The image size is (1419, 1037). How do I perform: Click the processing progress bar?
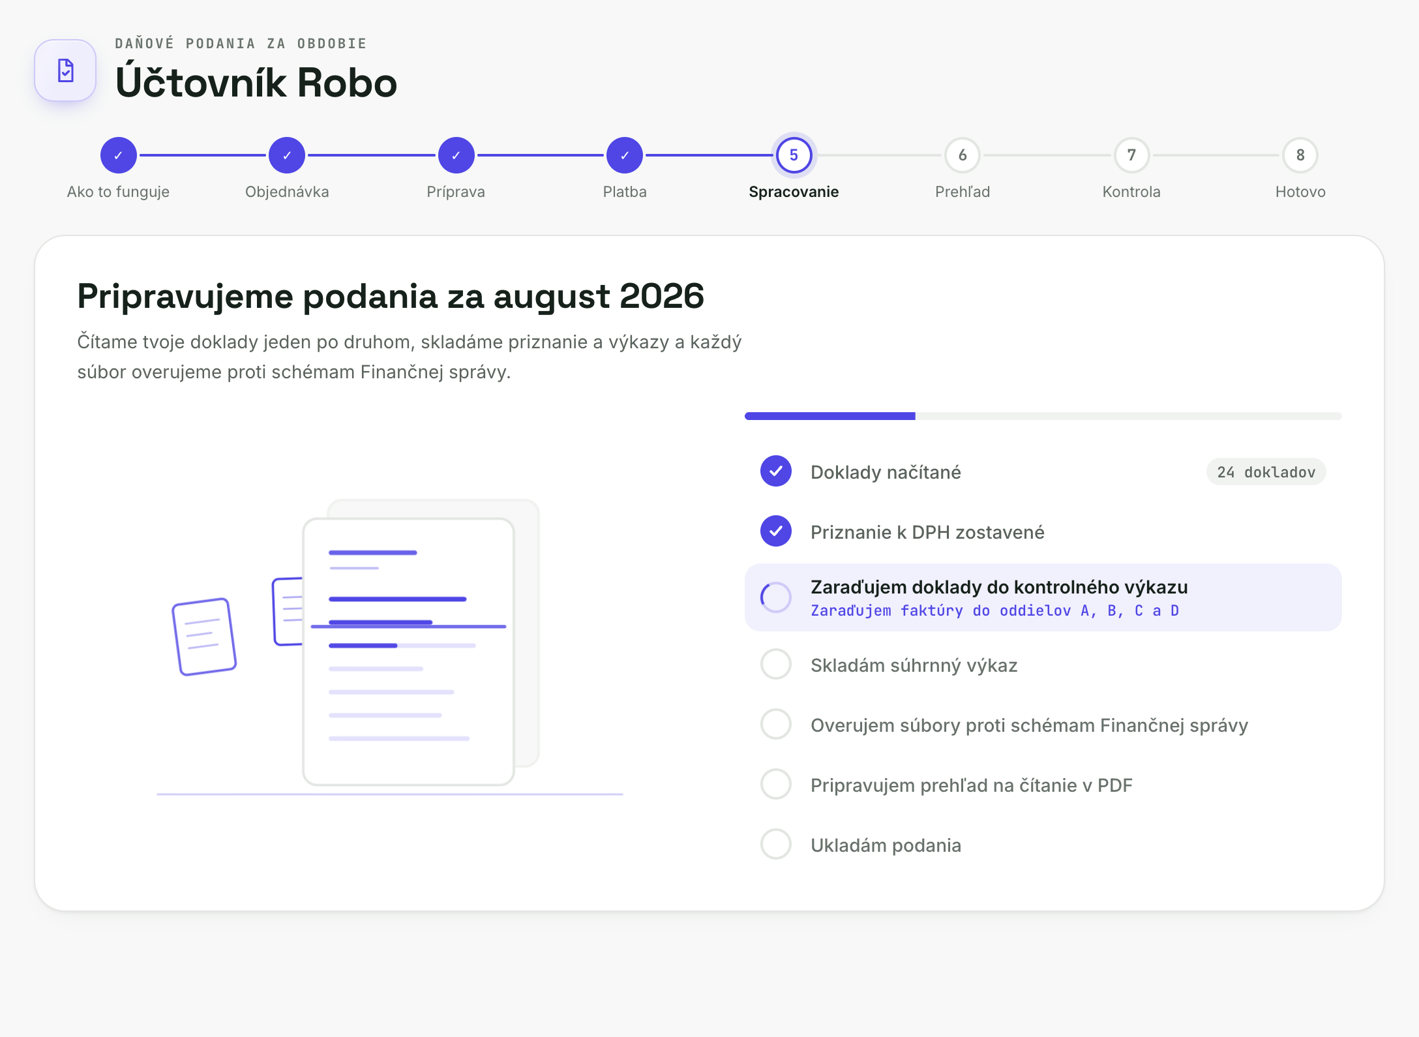pos(1043,416)
